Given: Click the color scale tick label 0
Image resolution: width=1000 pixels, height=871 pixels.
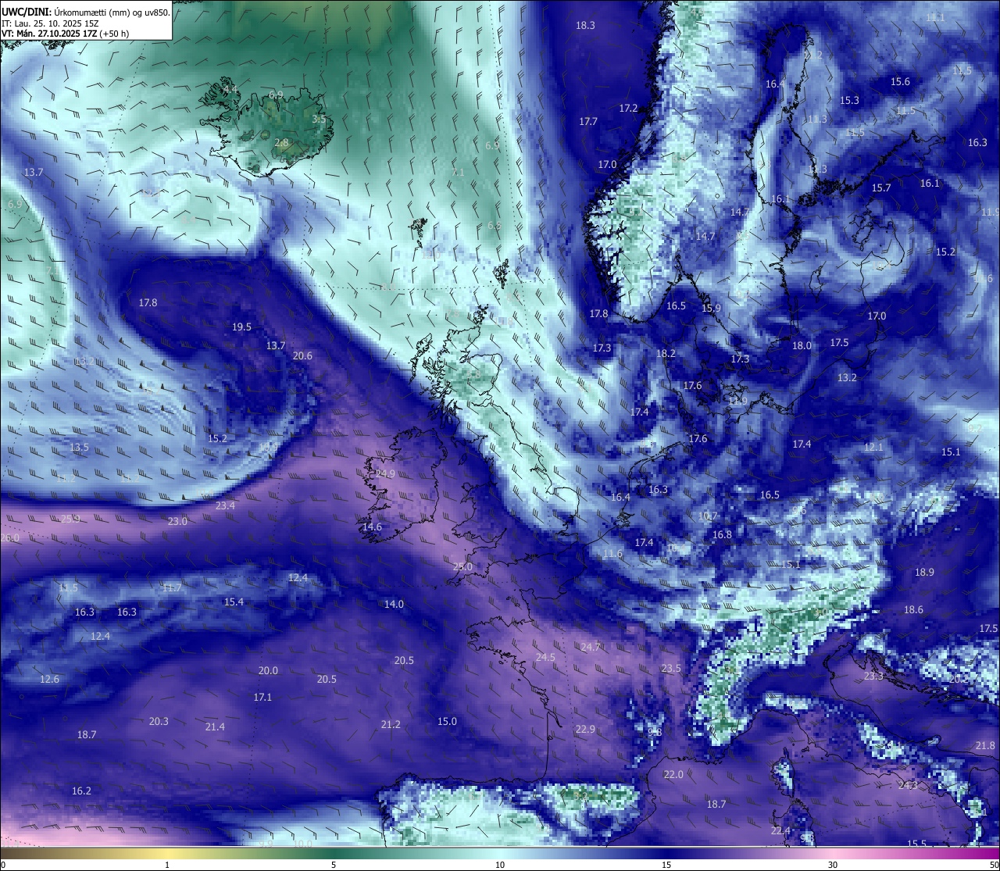Looking at the screenshot, I should 3,865.
